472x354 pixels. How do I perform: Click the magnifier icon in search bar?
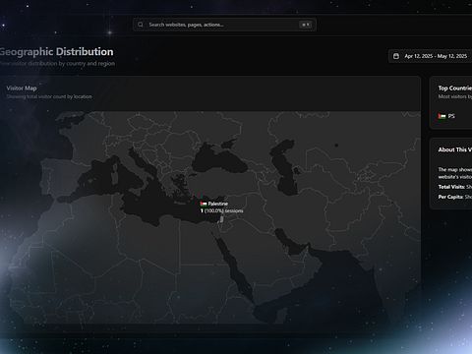(x=141, y=25)
